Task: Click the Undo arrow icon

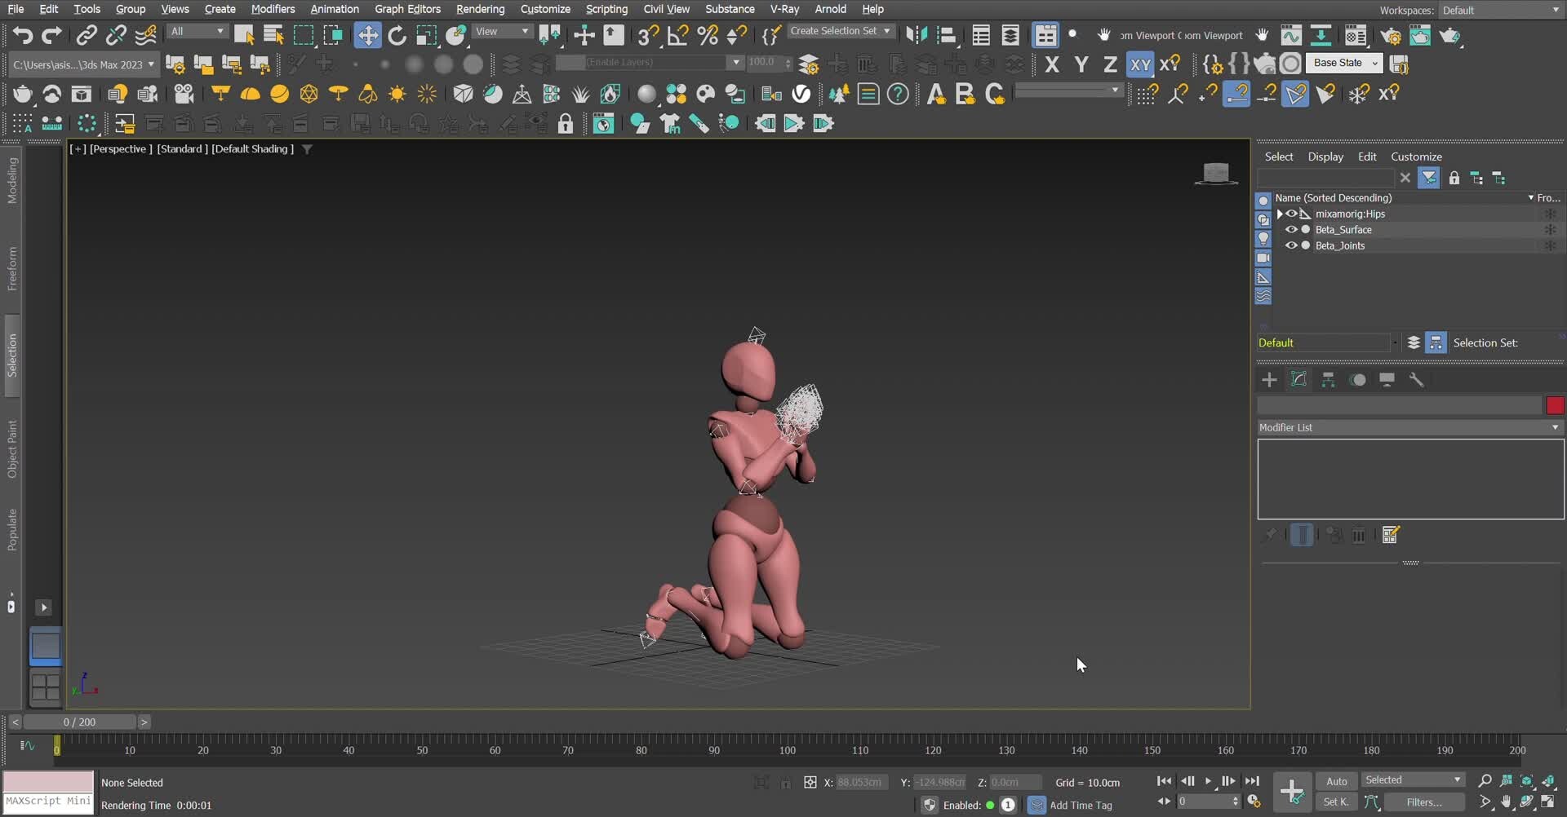Action: [22, 35]
